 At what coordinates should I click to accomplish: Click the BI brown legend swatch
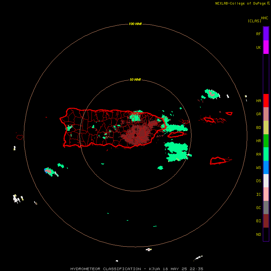[x=266, y=221]
